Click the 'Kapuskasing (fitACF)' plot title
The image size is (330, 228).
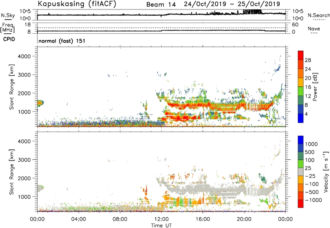(x=77, y=4)
